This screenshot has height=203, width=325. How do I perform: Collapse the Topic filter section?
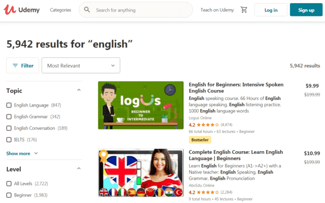point(79,90)
